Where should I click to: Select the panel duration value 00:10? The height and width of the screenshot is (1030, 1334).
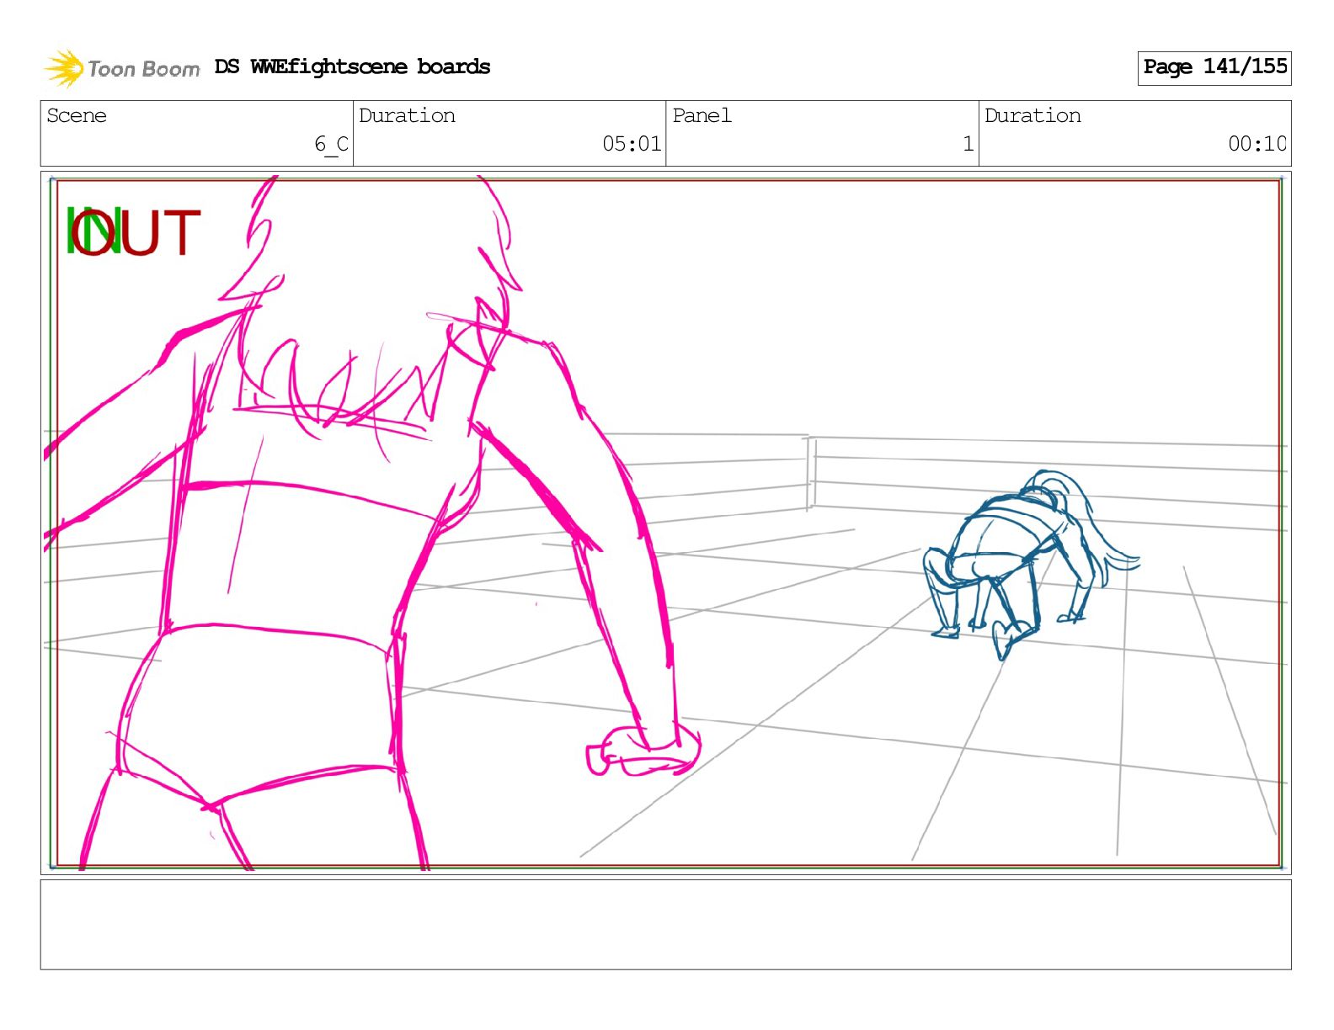click(x=1257, y=144)
